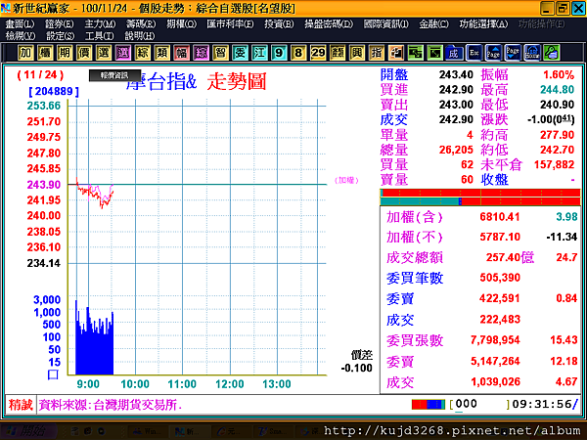Open the 匯市利率(F) menu

tap(230, 24)
